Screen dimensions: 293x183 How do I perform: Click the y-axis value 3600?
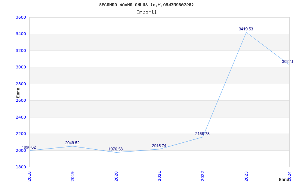tap(21, 17)
